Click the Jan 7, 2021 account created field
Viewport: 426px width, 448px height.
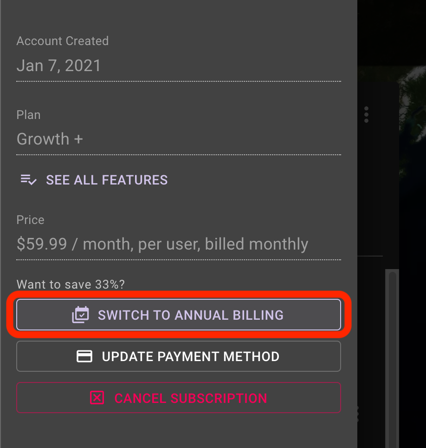(x=179, y=66)
